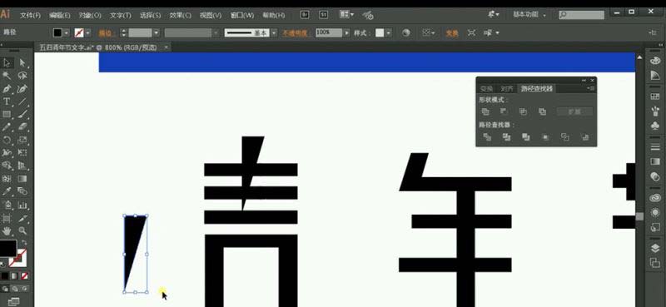The width and height of the screenshot is (666, 307).
Task: Click the Minus Back pathfinder icon
Action: 584,137
